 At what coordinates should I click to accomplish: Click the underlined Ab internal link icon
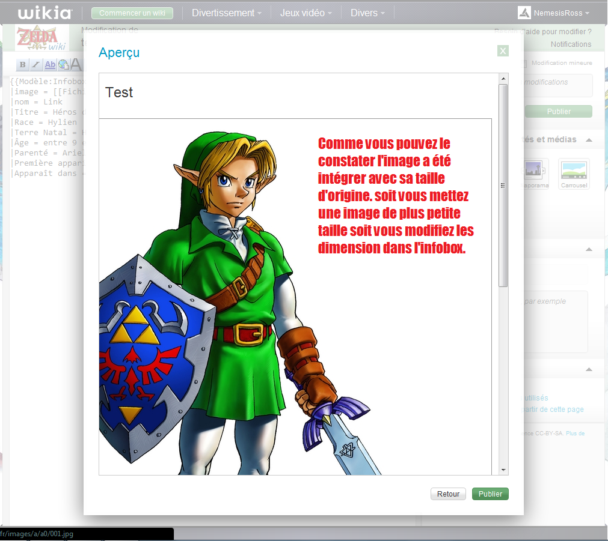(x=50, y=65)
